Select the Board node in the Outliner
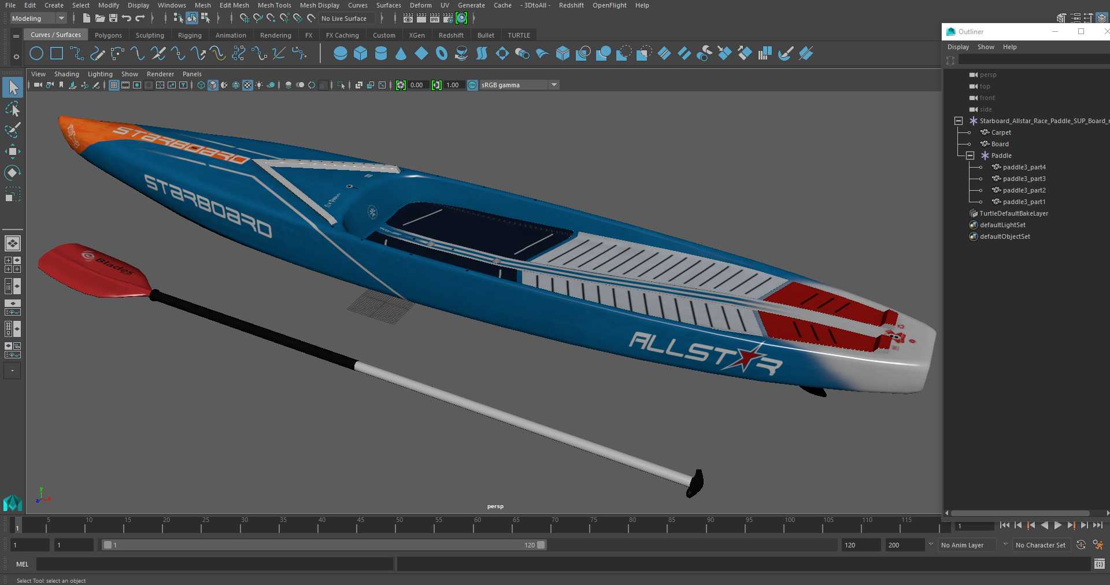This screenshot has height=585, width=1110. 1000,144
